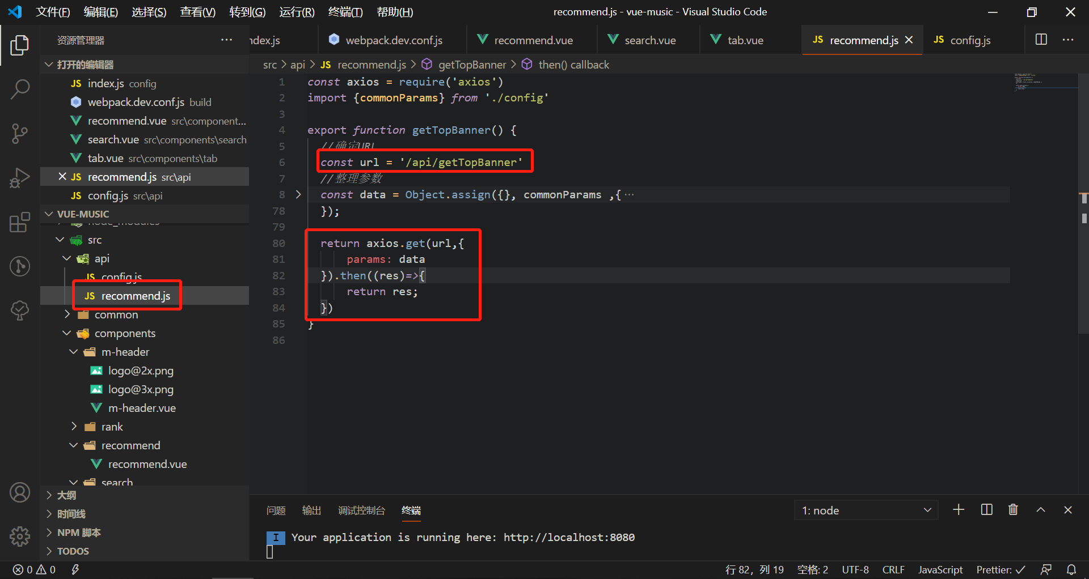Viewport: 1089px width, 579px height.
Task: Switch to search.vue editor tab
Action: pos(648,40)
